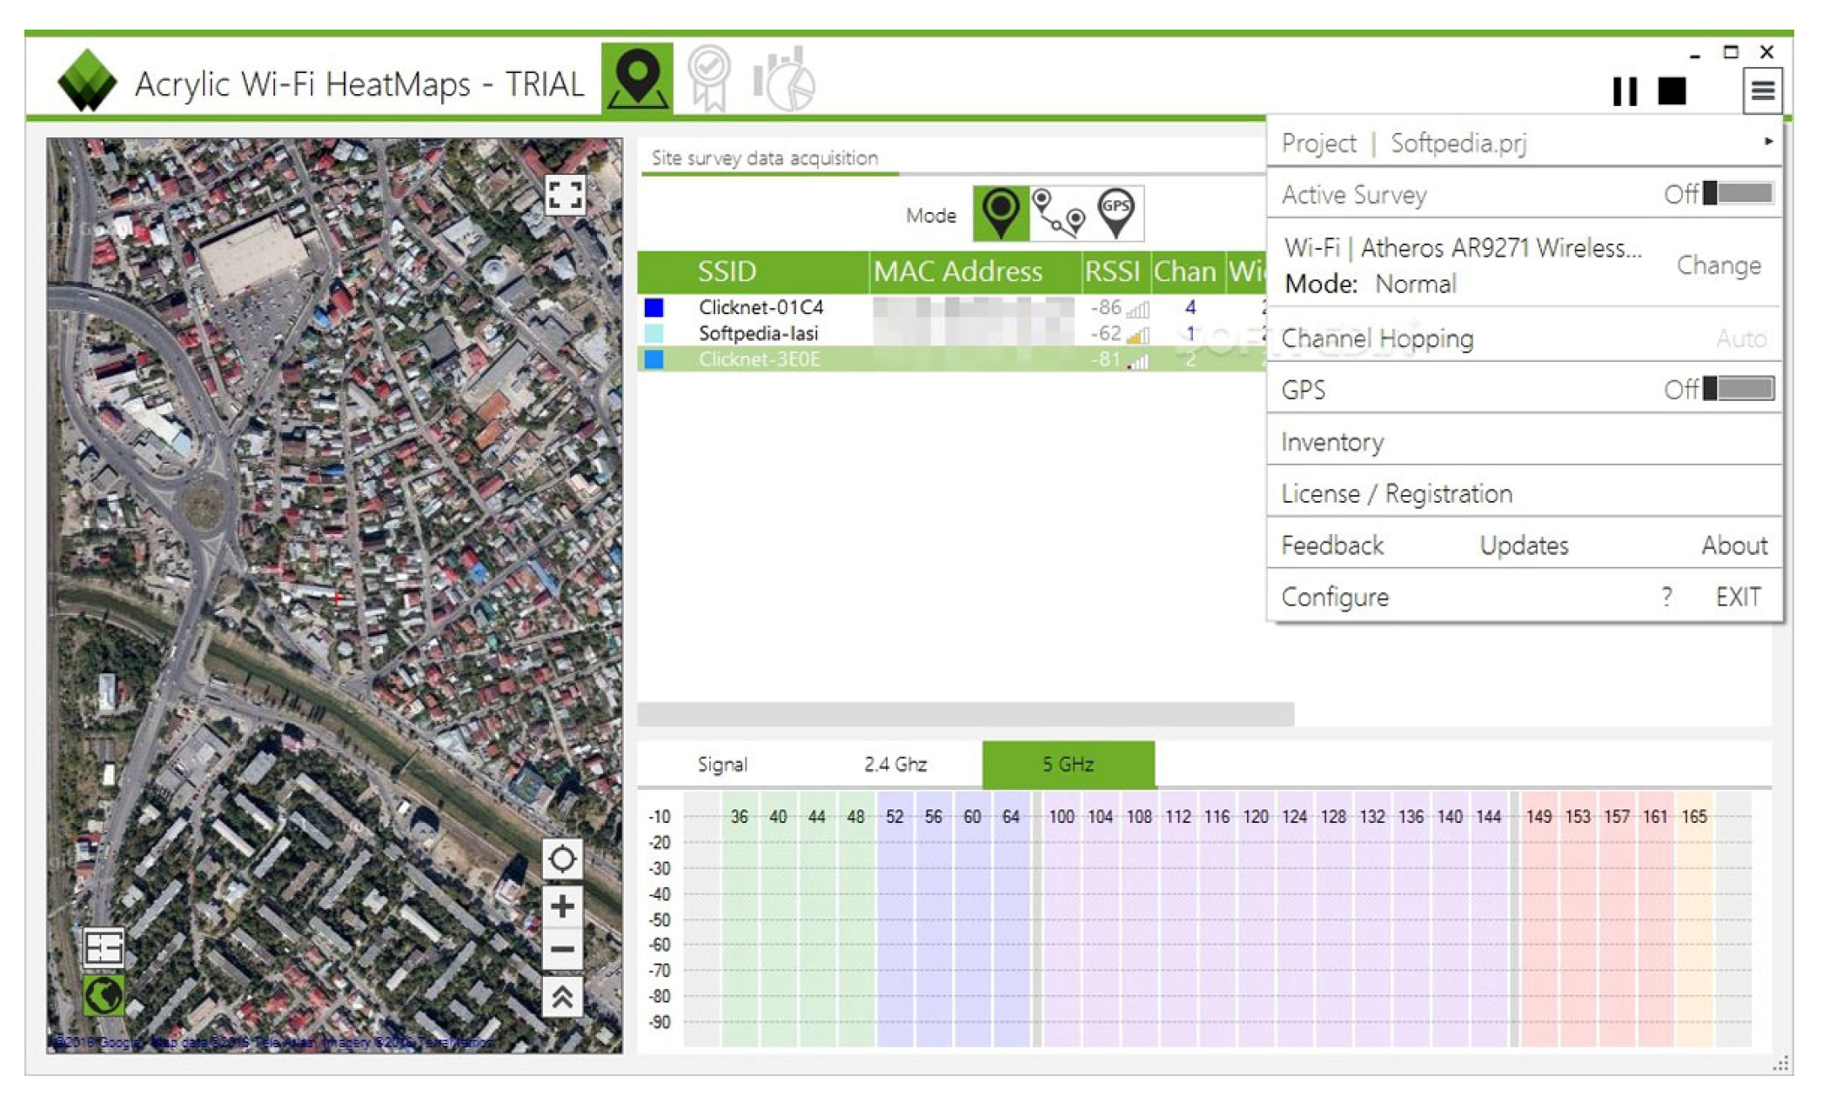Switch to the 5 GHz tab
This screenshot has height=1103, width=1823.
coord(1069,765)
